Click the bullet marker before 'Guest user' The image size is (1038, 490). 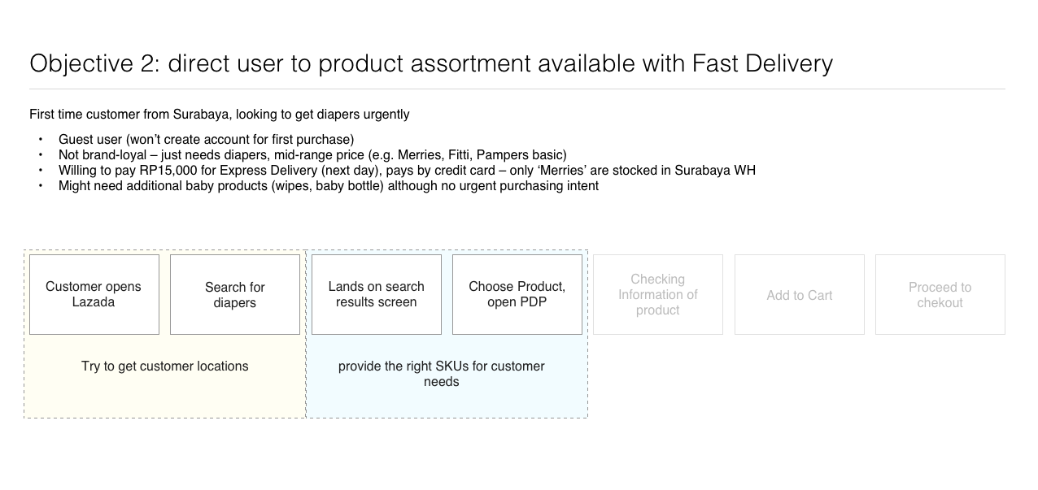tap(41, 140)
